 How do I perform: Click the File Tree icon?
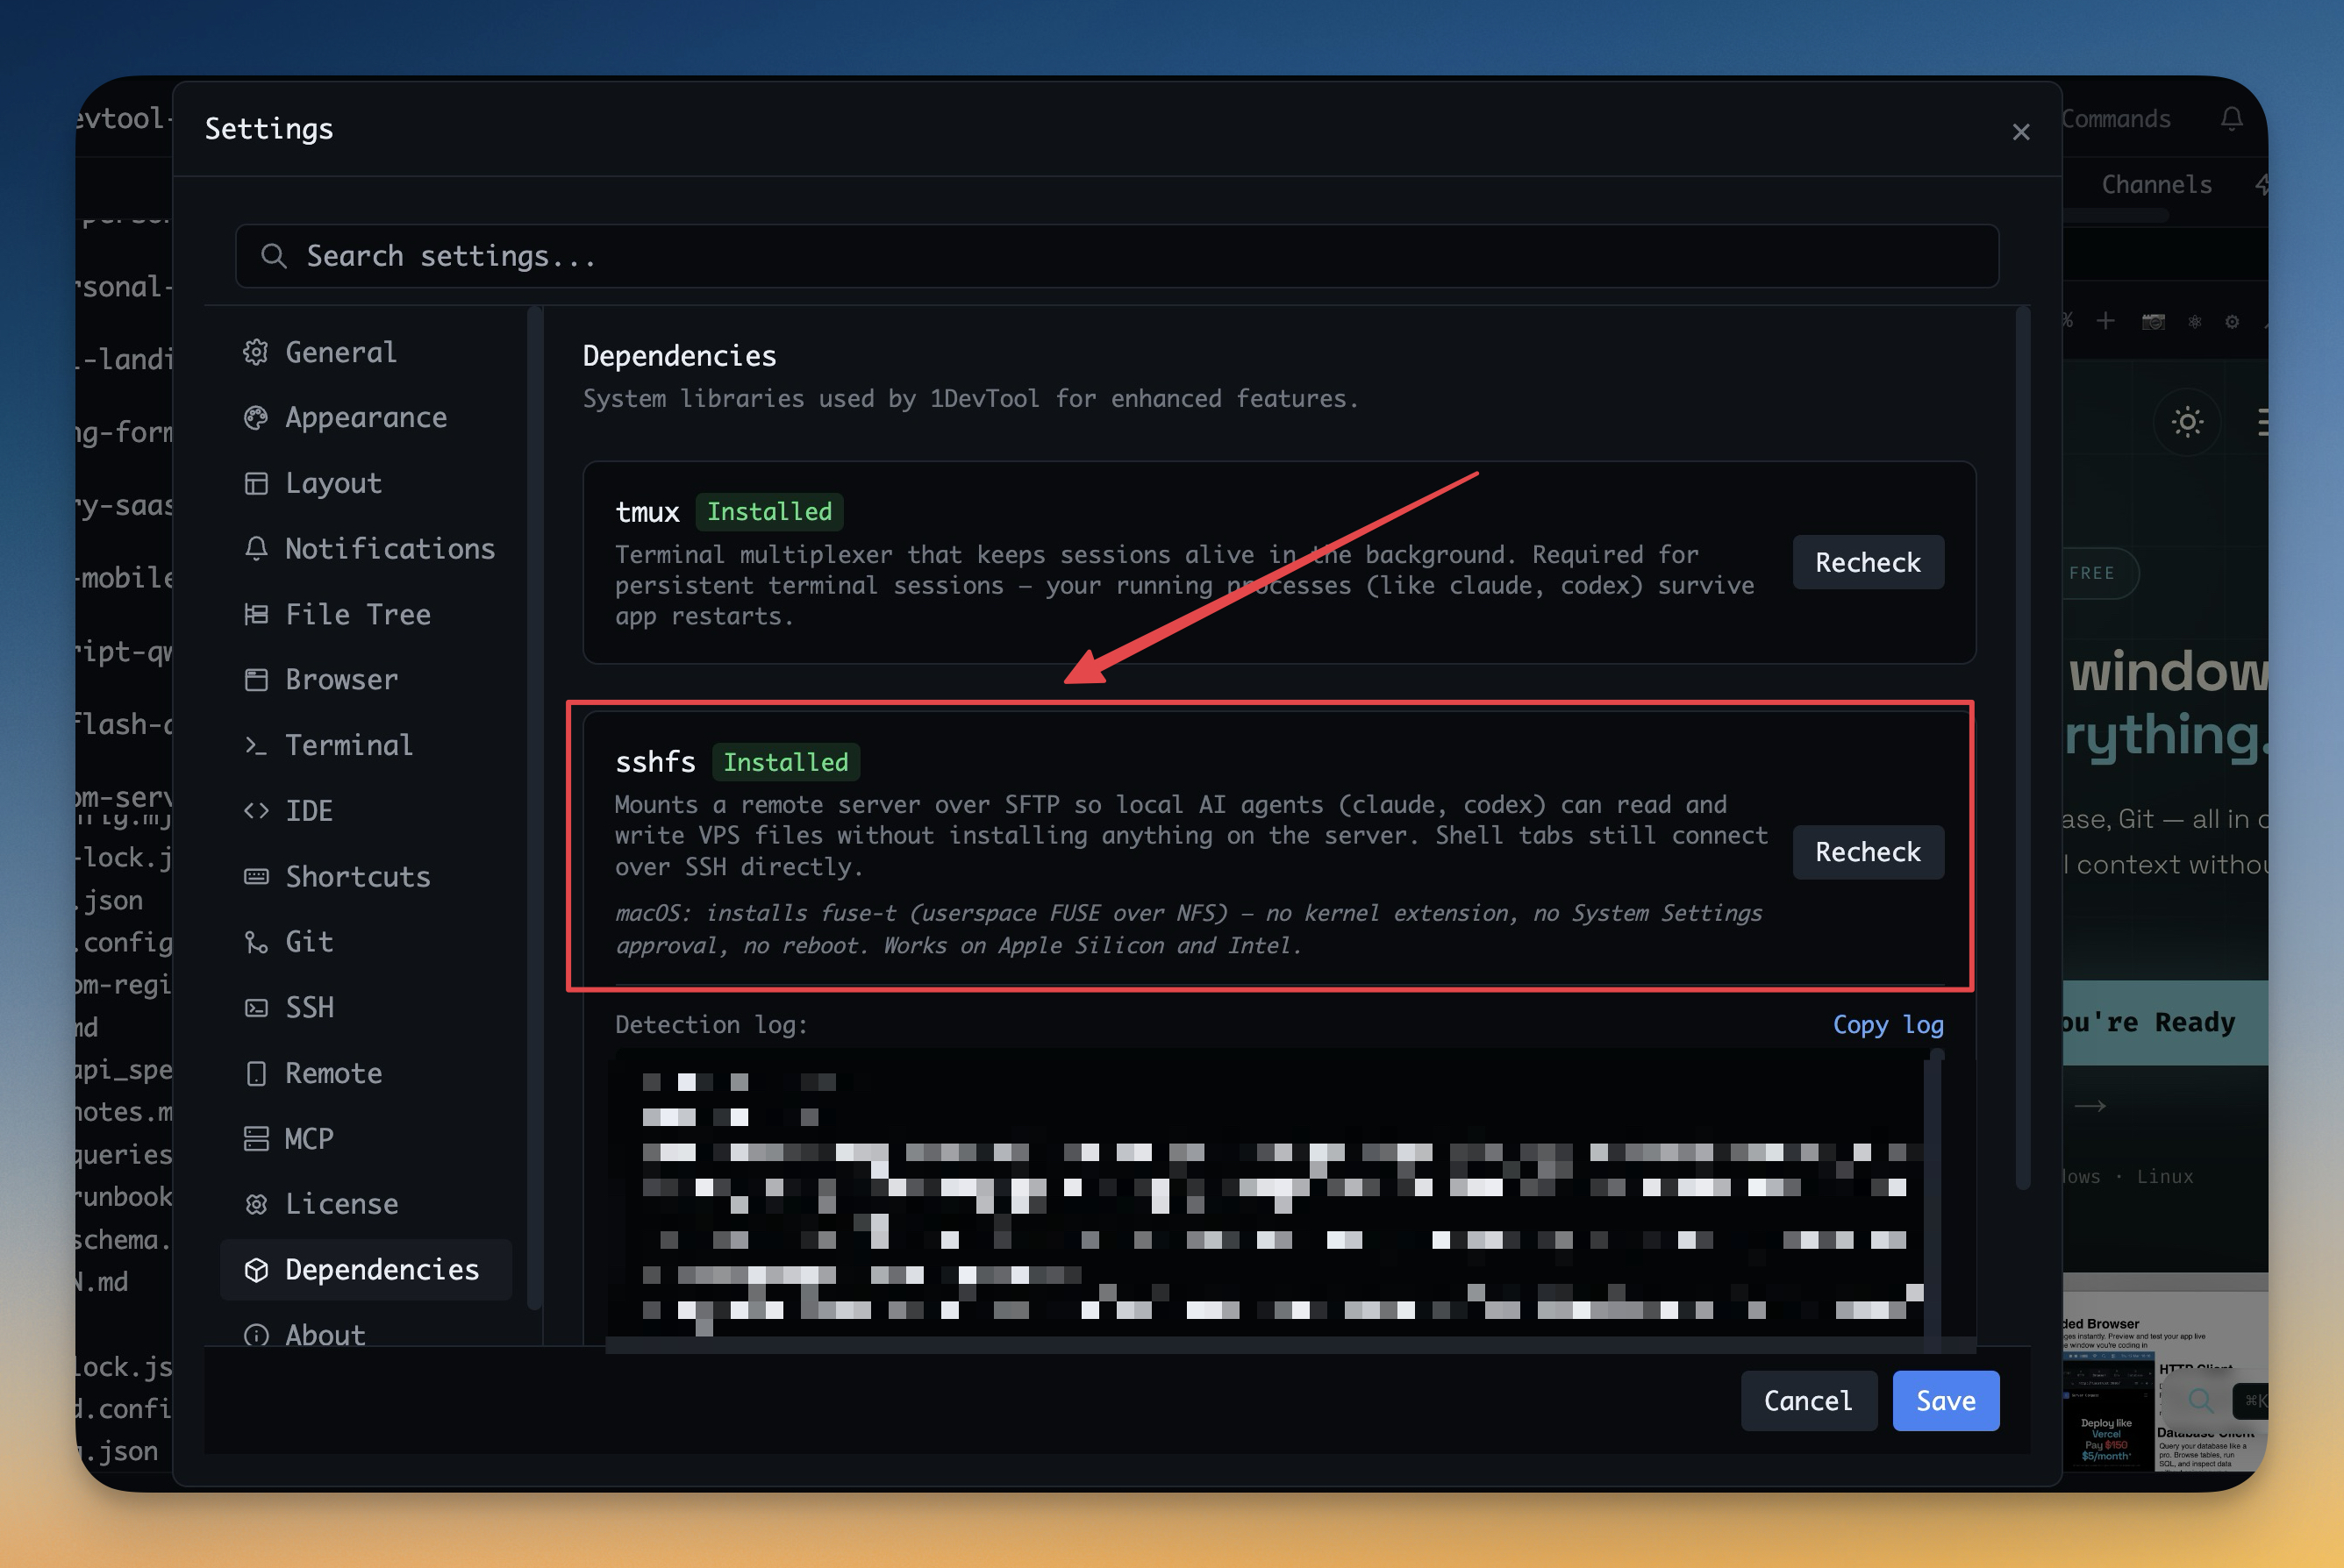pyautogui.click(x=256, y=614)
